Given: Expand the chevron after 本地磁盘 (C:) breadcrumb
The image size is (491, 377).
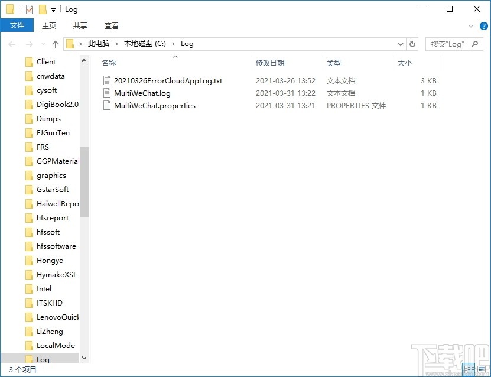Looking at the screenshot, I should [173, 44].
